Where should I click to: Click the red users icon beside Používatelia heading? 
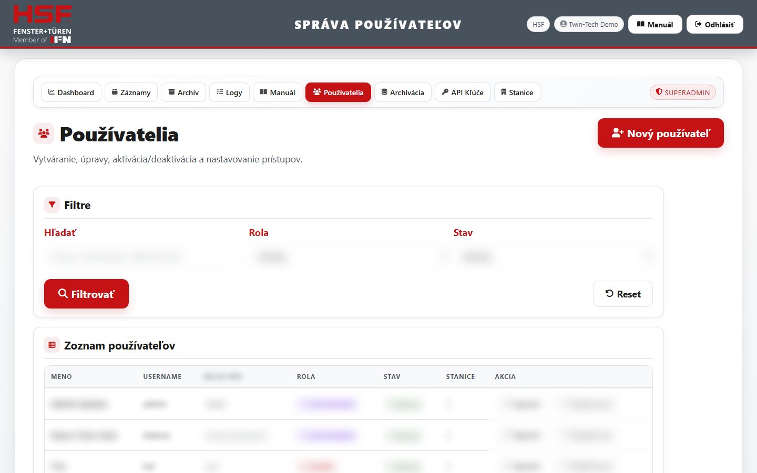pos(44,133)
